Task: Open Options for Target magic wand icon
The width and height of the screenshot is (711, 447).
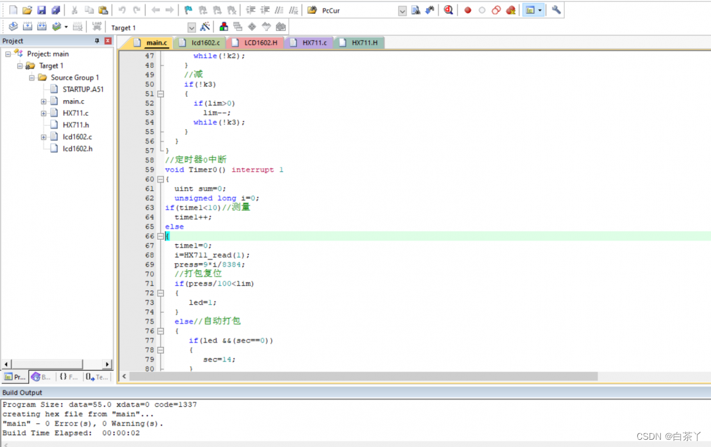Action: pos(205,27)
